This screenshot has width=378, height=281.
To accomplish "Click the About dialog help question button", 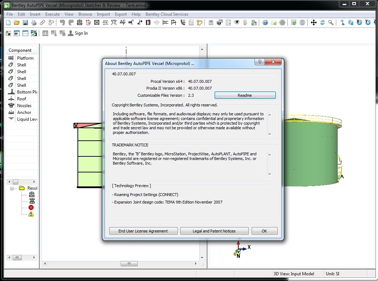I will click(x=259, y=62).
